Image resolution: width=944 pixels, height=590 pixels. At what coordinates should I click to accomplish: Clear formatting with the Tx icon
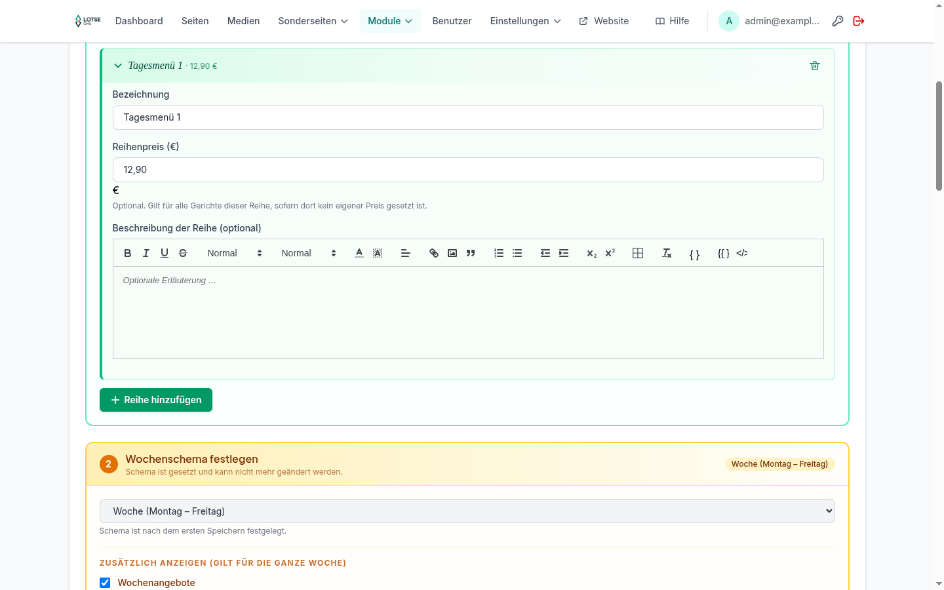[667, 253]
